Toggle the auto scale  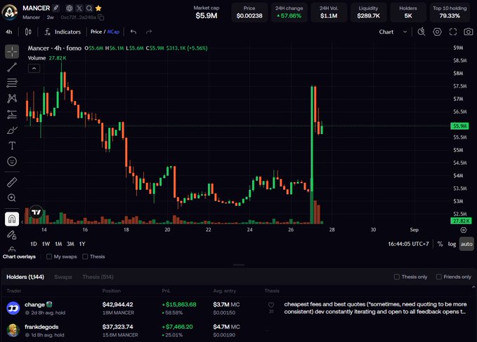click(466, 244)
